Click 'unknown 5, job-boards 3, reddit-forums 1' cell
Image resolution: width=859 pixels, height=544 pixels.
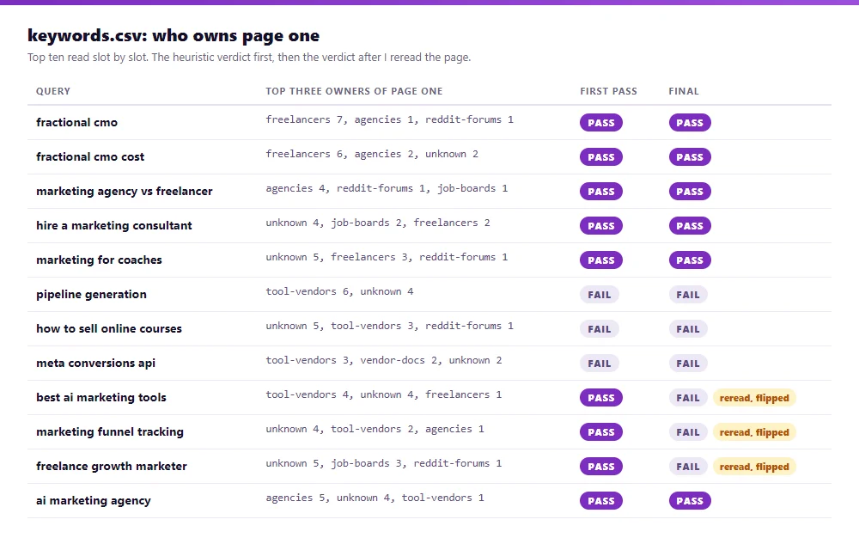[384, 463]
